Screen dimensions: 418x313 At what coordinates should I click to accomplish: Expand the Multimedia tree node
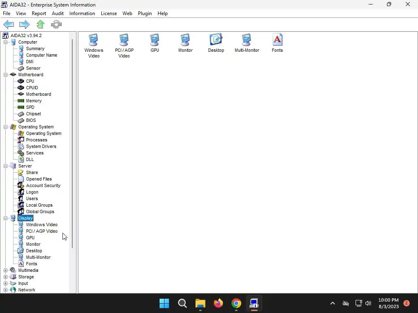tap(5, 271)
